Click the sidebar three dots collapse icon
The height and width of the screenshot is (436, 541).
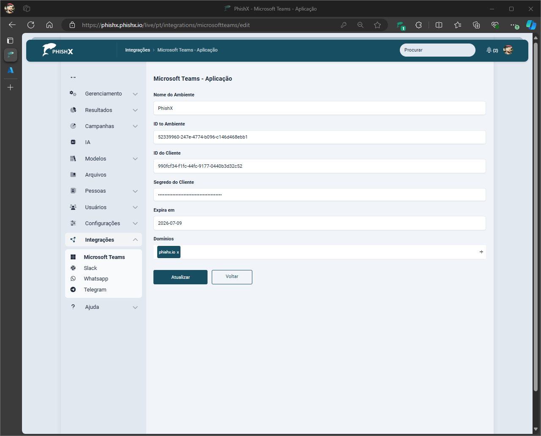tap(73, 77)
